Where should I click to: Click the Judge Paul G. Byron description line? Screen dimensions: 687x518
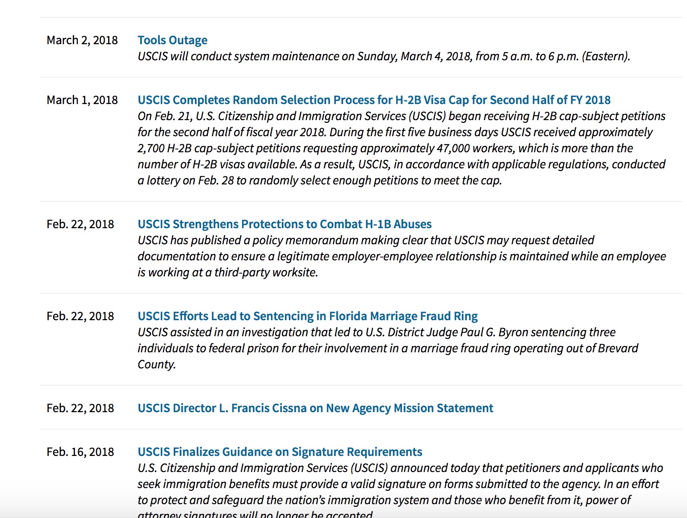pyautogui.click(x=376, y=332)
